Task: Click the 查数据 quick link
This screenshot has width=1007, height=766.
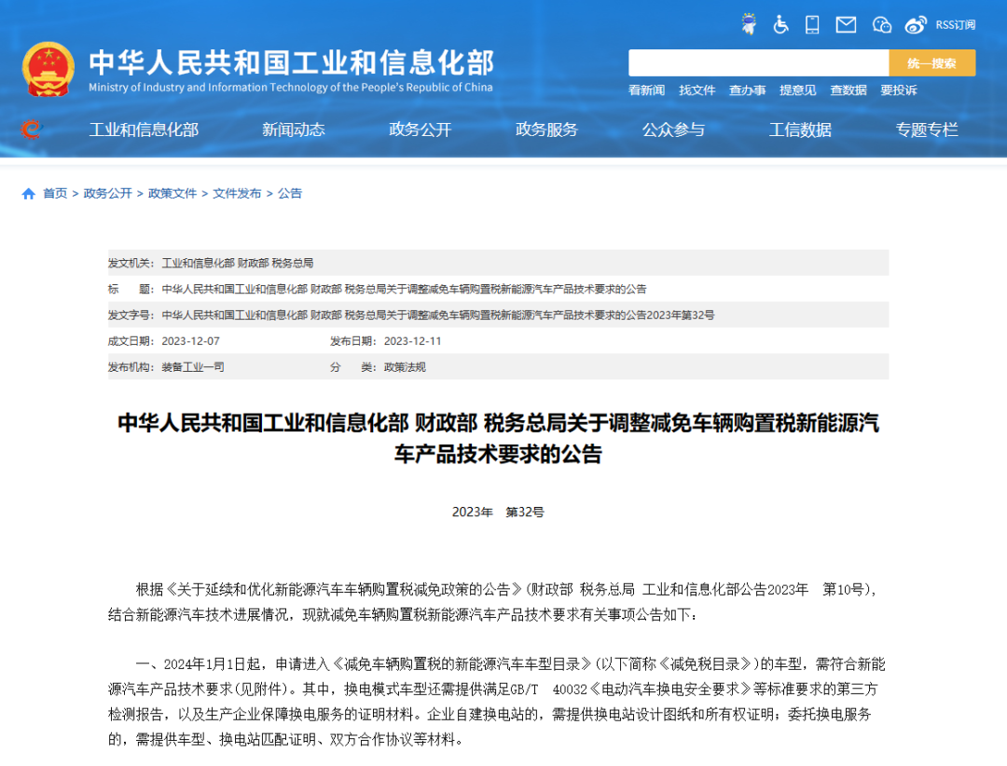Action: click(848, 90)
